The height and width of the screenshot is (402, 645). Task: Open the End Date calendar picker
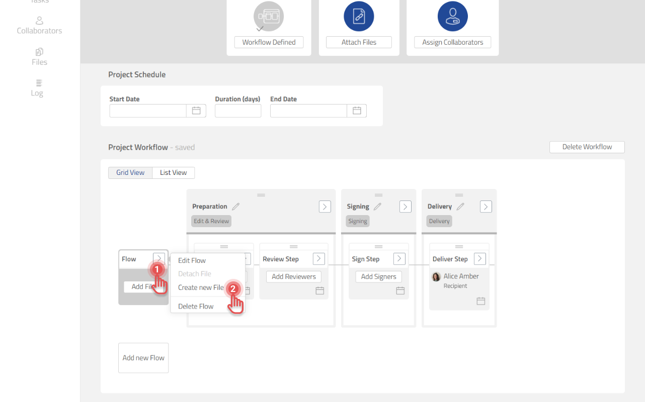pyautogui.click(x=357, y=111)
